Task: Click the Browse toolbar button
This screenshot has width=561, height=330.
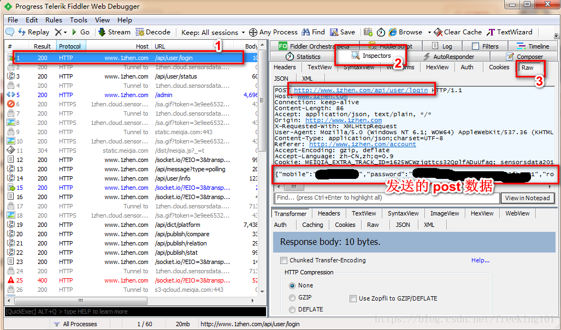Action: tap(406, 32)
